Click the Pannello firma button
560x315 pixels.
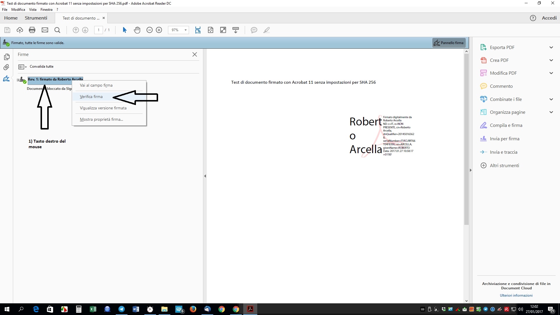pyautogui.click(x=449, y=43)
